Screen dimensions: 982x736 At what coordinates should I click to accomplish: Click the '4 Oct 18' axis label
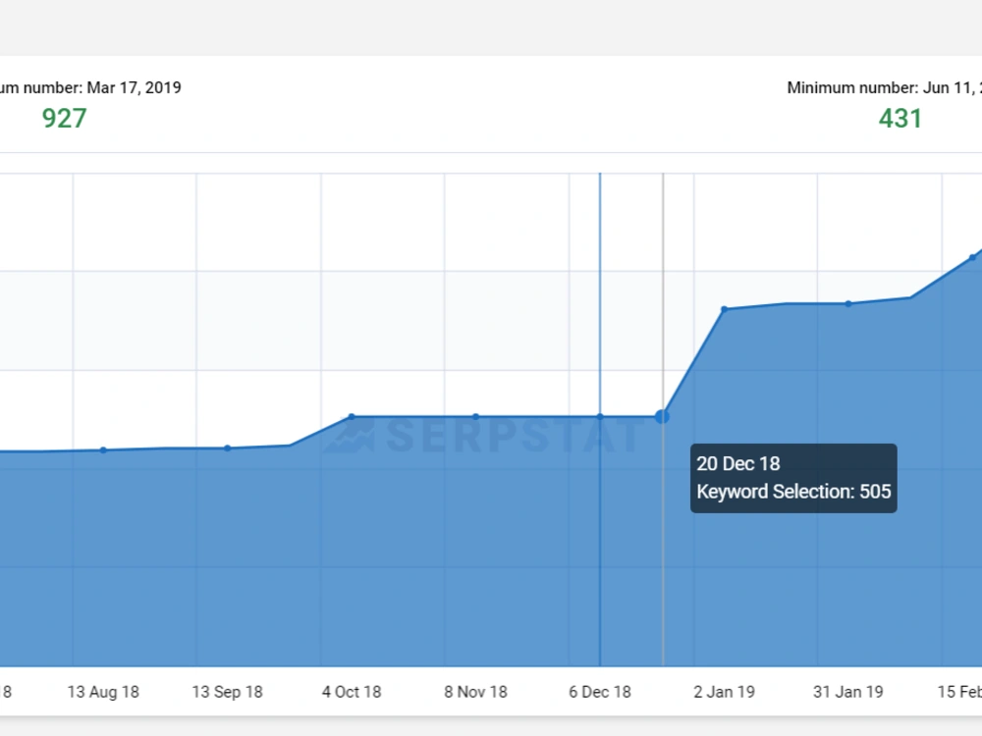pos(352,692)
